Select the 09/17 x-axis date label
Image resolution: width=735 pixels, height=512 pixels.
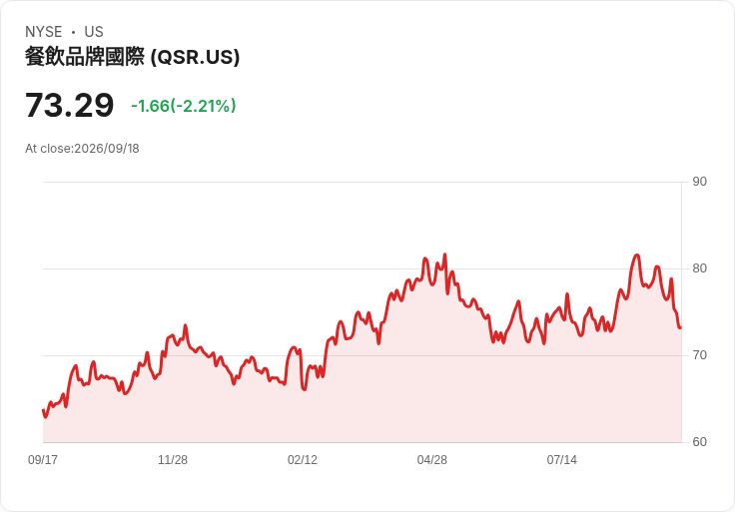point(43,460)
